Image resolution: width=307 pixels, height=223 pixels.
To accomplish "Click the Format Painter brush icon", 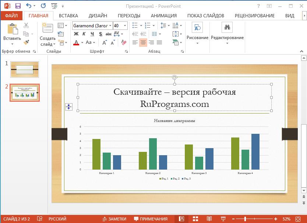I will 26,43.
